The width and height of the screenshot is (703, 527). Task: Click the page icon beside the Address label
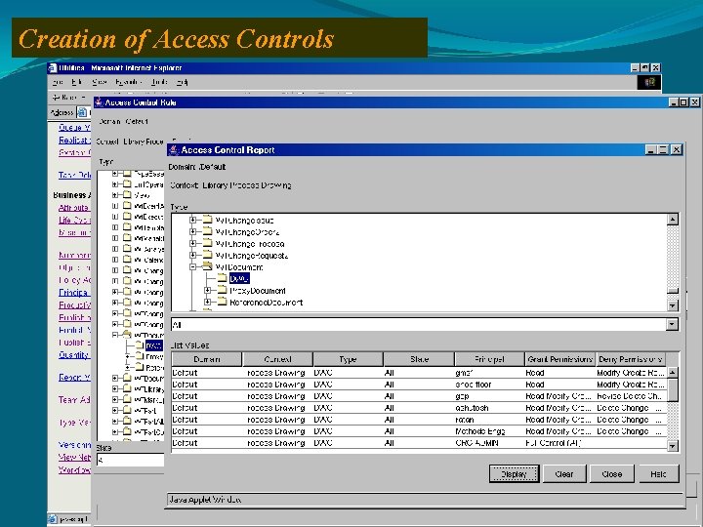point(82,112)
